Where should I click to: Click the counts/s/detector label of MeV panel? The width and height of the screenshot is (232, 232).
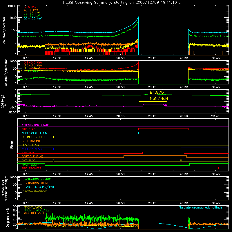tap(6, 72)
